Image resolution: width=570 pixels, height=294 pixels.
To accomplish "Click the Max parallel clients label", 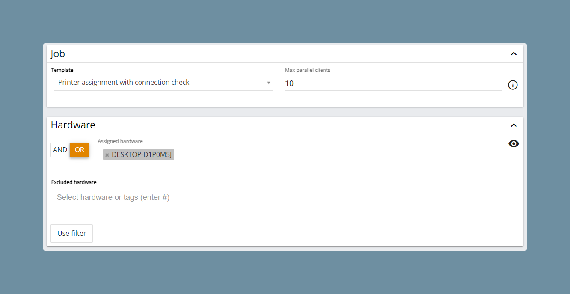I will 308,70.
